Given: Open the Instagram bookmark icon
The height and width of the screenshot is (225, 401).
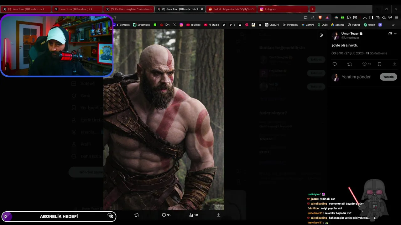Looking at the screenshot, I should tap(181, 25).
